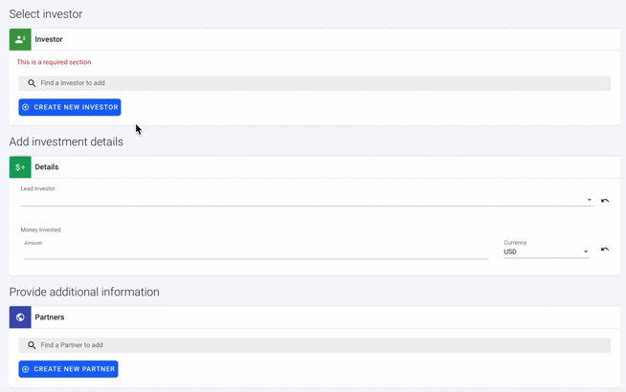Reset Money Invested with undo icon
Viewport: 626px width, 392px height.
pyautogui.click(x=605, y=250)
